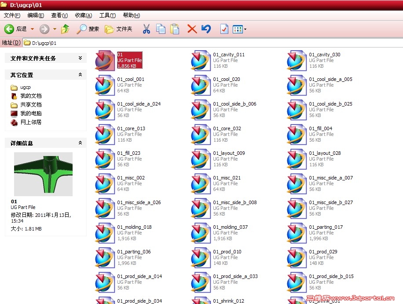Screen dimensions: 403x304
Task: Click the address bar path field
Action: pos(213,43)
